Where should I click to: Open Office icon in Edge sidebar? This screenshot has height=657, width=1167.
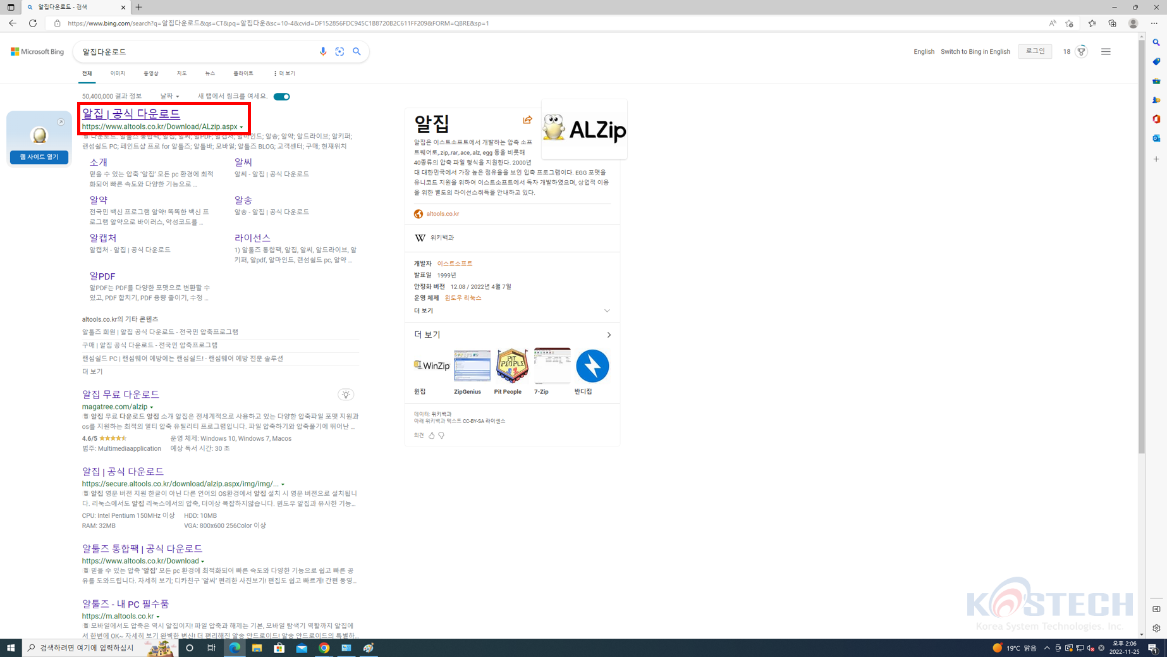pos(1156,119)
